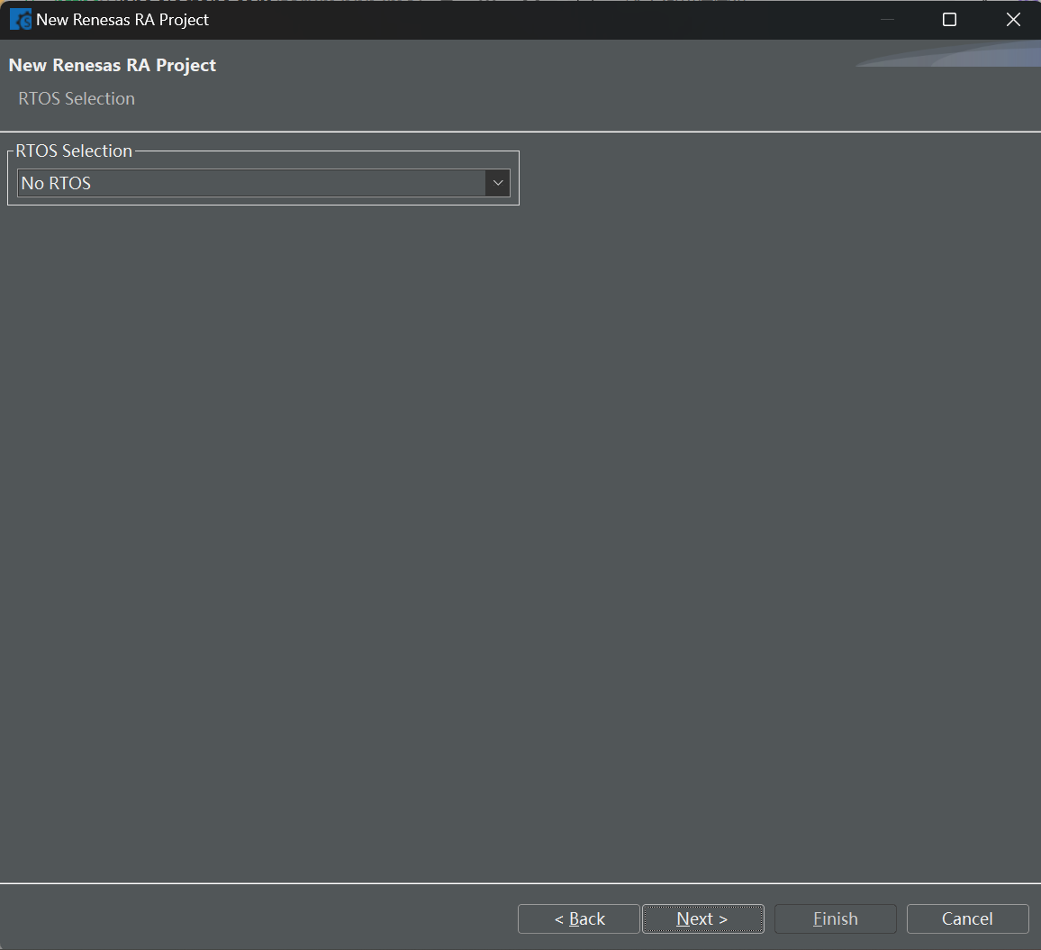Go back with the Back button
1041x950 pixels.
click(579, 918)
